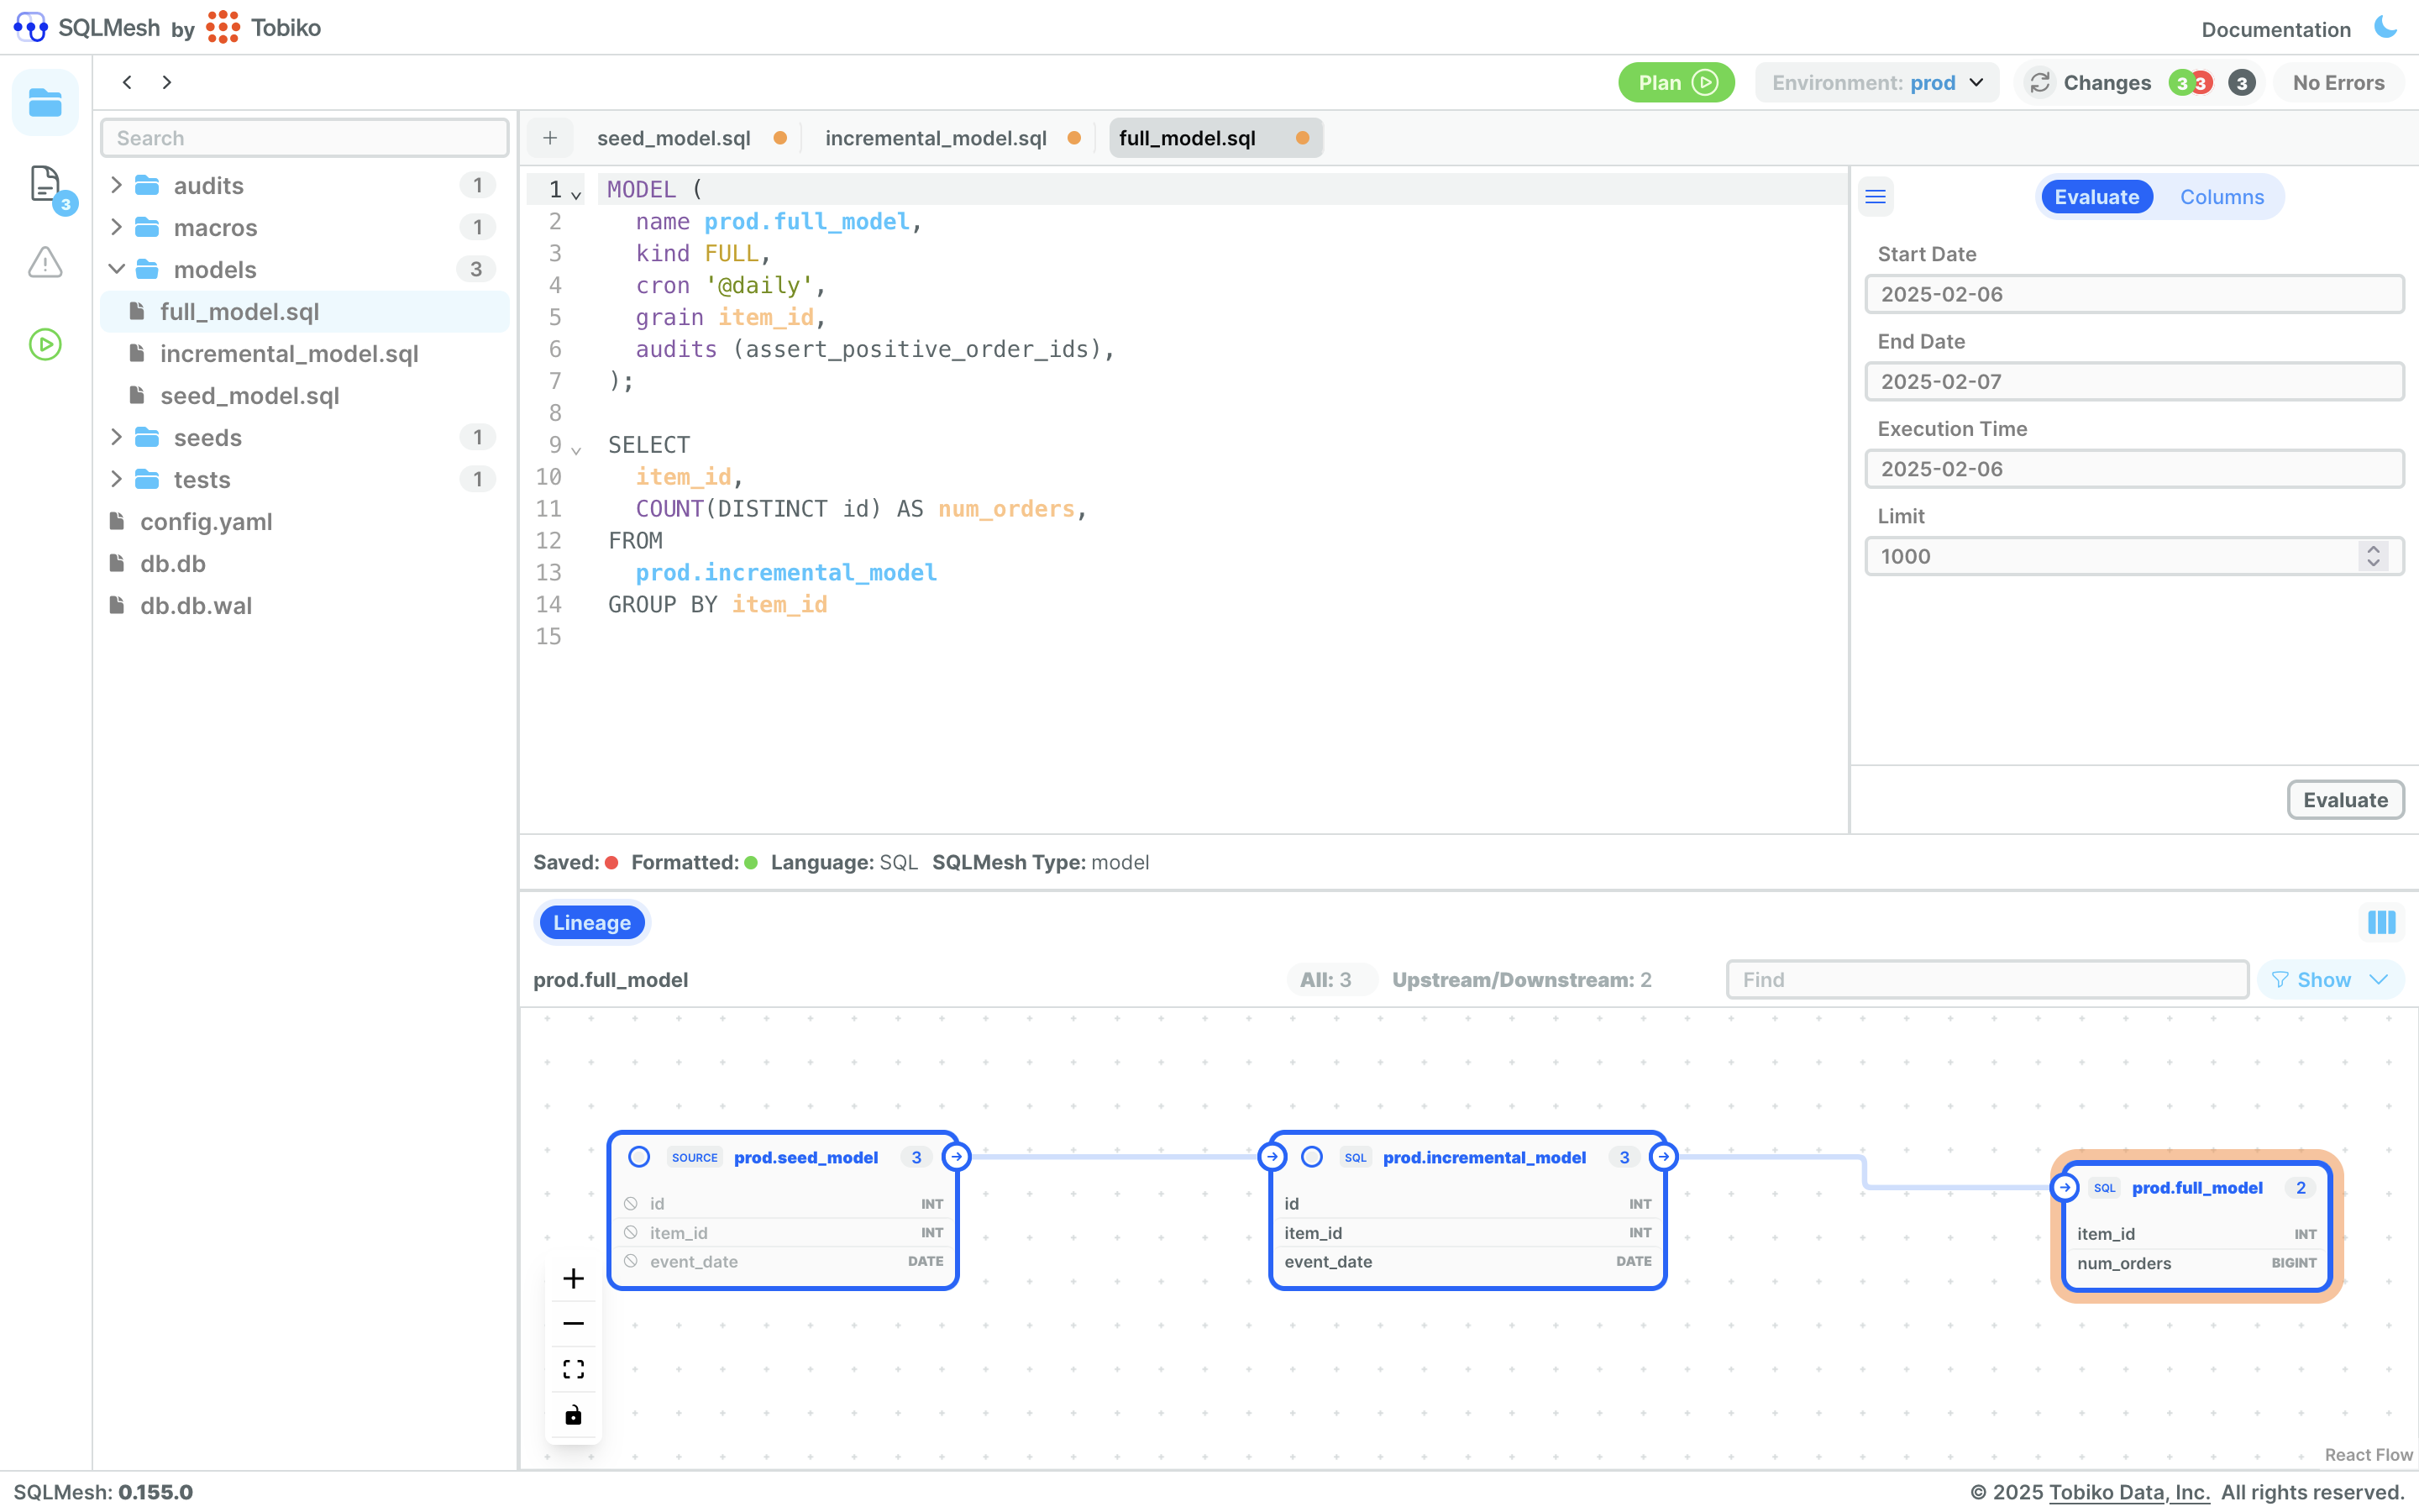2419x1512 pixels.
Task: Zoom out on the lineage graph
Action: click(x=573, y=1323)
